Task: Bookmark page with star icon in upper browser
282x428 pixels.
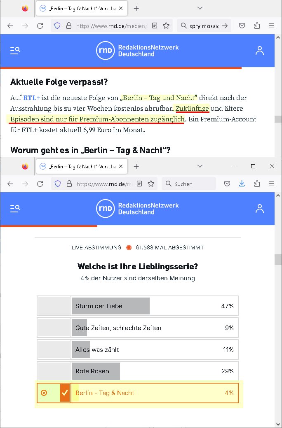Action: (x=166, y=26)
